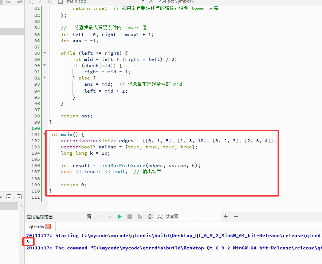Click 'The command' exit log line
This screenshot has width=322, height=264.
click(x=174, y=248)
